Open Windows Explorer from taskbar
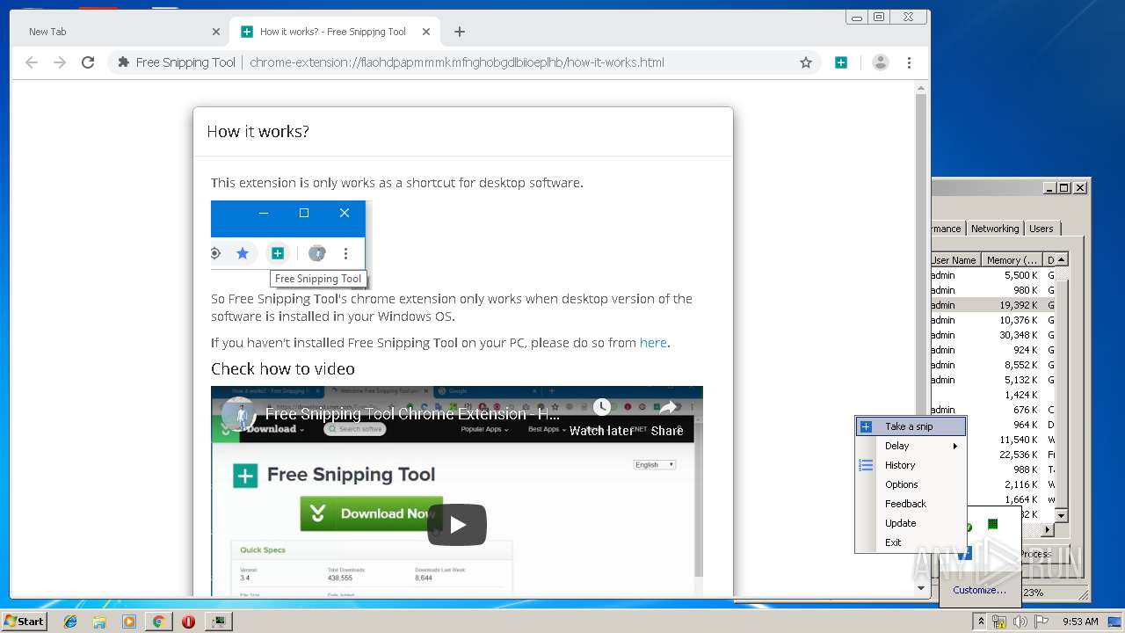 pyautogui.click(x=99, y=622)
